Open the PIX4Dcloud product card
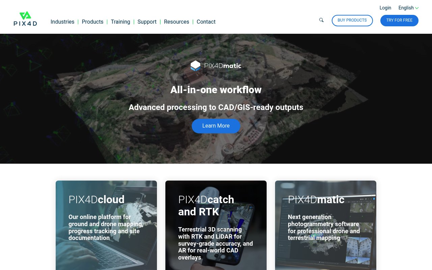432x270 pixels. point(106,225)
